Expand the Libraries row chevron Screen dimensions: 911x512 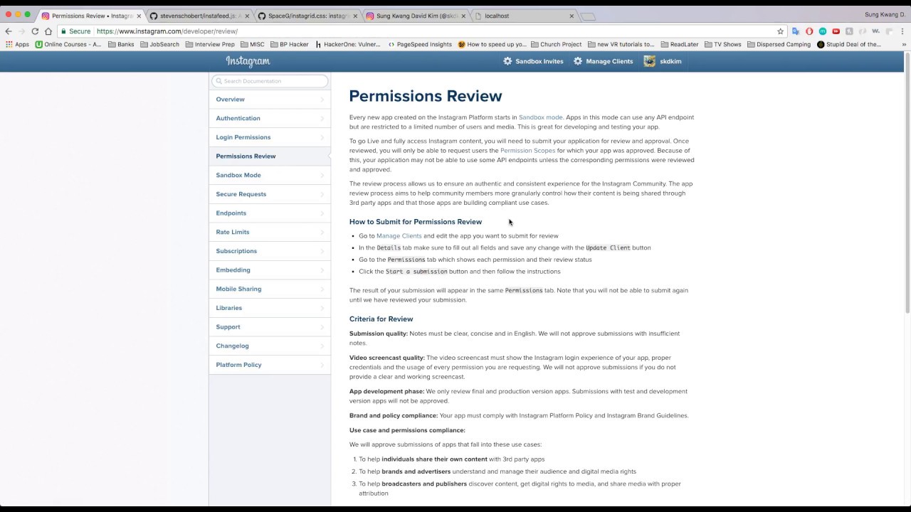322,308
